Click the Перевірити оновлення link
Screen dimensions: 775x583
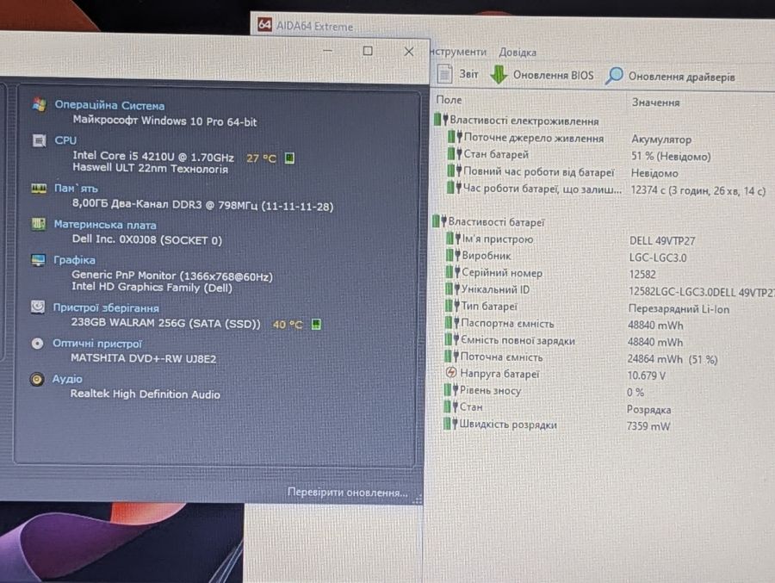coord(348,493)
